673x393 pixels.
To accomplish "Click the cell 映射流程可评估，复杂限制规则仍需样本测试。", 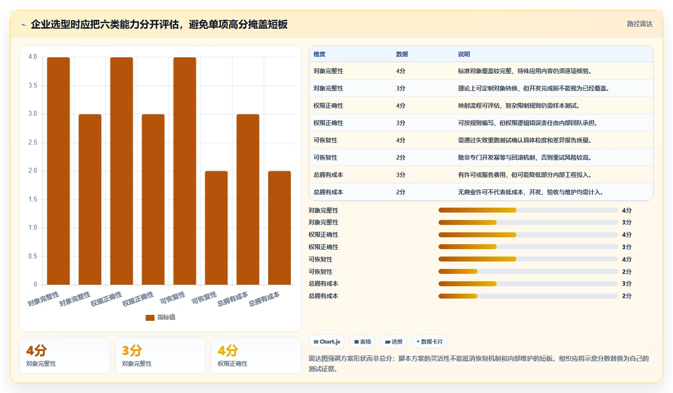I will (x=518, y=106).
